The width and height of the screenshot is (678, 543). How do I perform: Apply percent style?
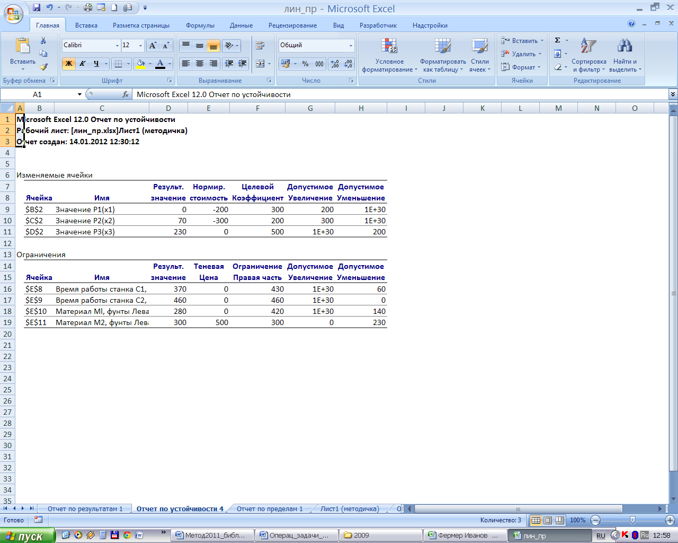[x=306, y=64]
